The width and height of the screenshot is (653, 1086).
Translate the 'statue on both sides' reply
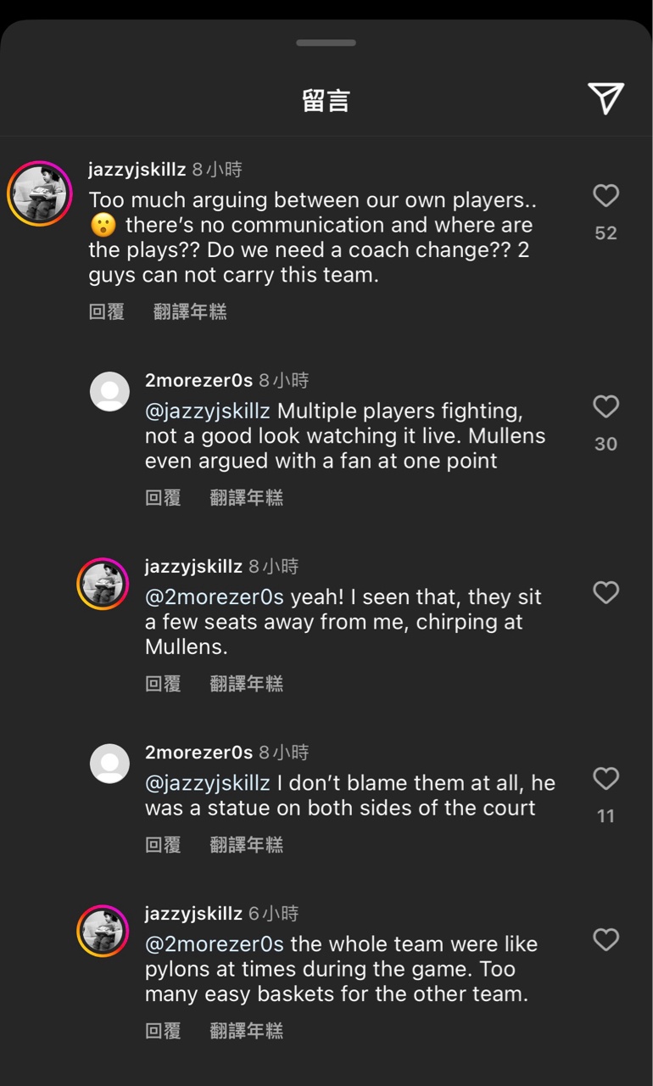point(246,845)
